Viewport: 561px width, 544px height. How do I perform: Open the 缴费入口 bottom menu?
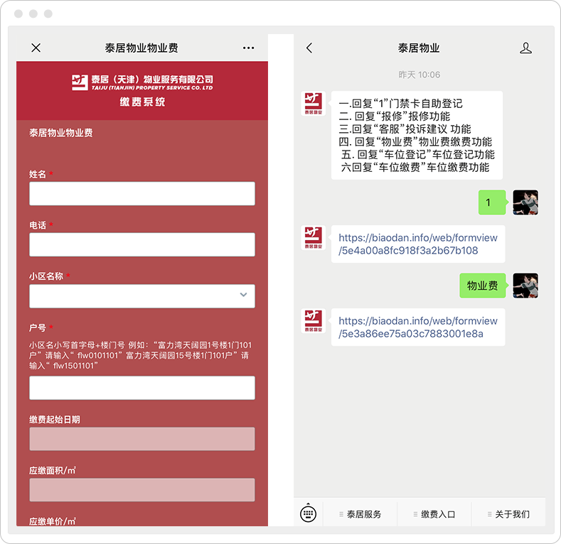[434, 514]
